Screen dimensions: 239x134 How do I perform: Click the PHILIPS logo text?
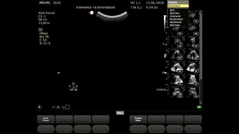[45, 3]
